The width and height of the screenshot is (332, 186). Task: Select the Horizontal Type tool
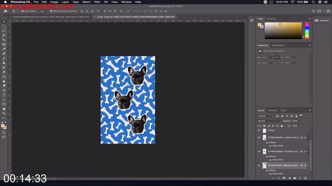(x=4, y=95)
